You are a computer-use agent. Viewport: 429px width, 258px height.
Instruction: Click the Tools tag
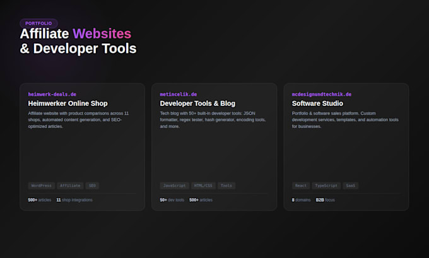point(226,185)
